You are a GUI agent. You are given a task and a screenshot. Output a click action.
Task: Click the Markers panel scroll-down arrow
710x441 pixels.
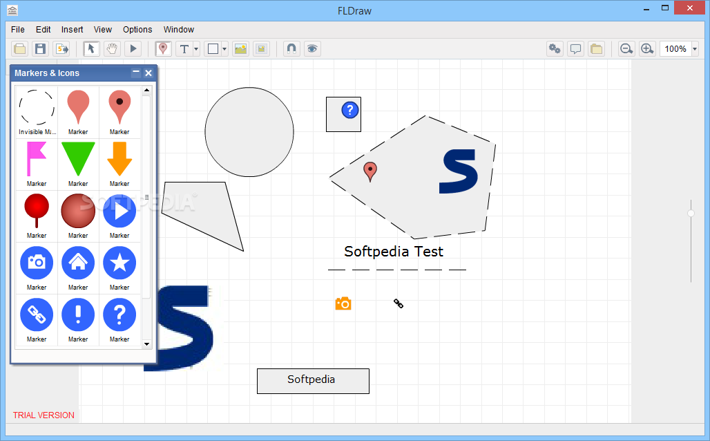pyautogui.click(x=146, y=344)
